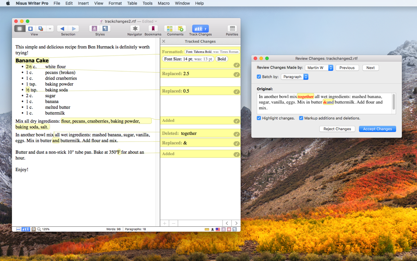The image size is (417, 261).
Task: Click the highlighted word and in document
Action: tap(56, 141)
